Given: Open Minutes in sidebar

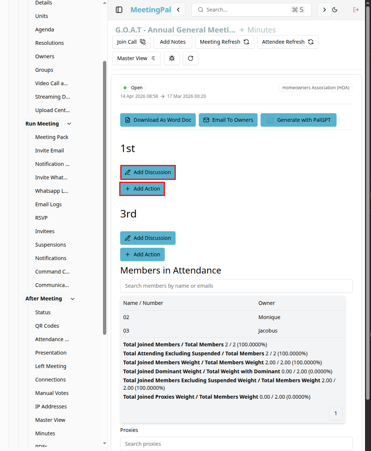Looking at the screenshot, I should pos(45,433).
